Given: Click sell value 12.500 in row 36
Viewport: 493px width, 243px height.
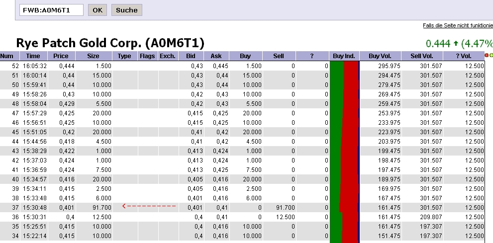Looking at the screenshot, I should point(285,217).
